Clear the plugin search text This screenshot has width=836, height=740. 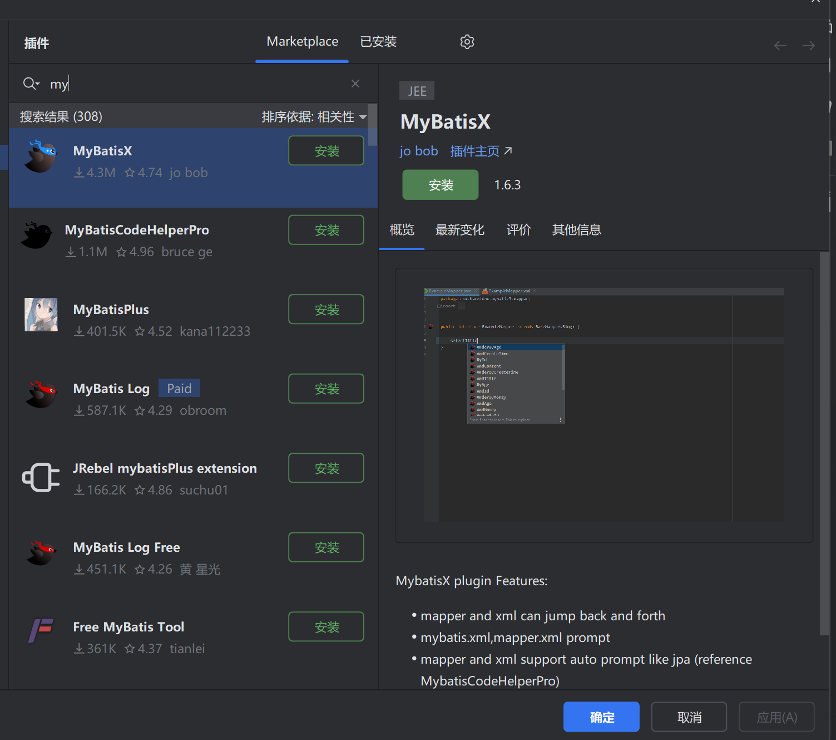[355, 84]
